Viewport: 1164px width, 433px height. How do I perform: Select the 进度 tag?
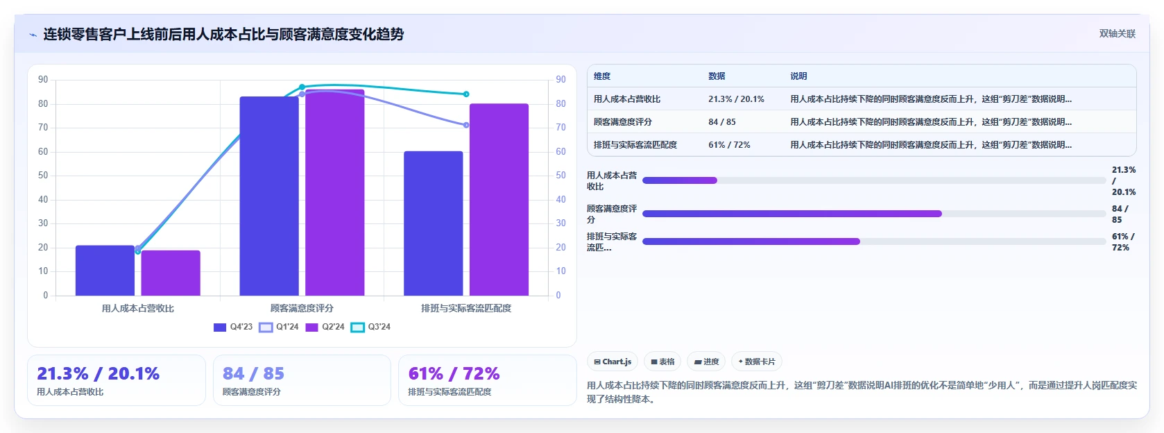pos(706,362)
